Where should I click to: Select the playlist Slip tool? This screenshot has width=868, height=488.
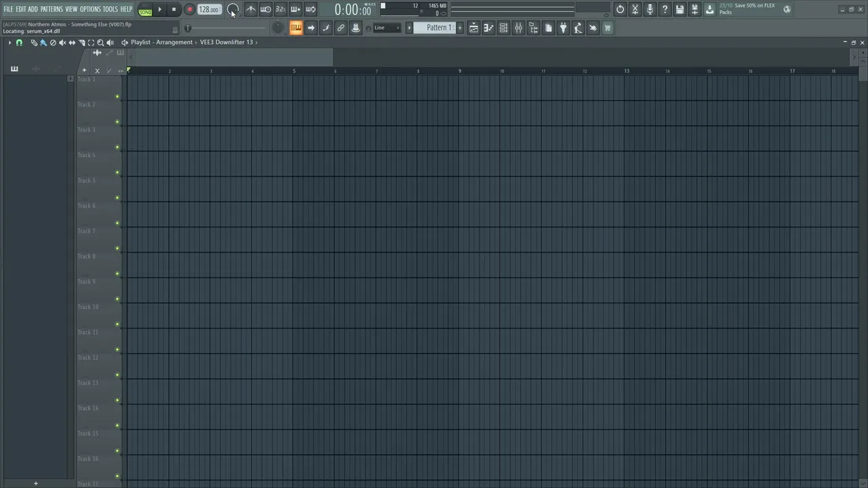pos(72,42)
